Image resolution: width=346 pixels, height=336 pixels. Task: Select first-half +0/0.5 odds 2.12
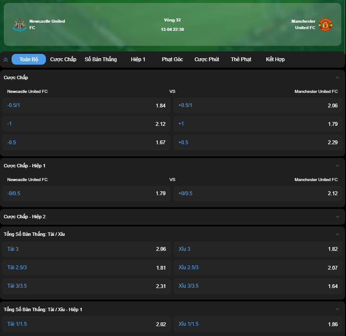258,193
